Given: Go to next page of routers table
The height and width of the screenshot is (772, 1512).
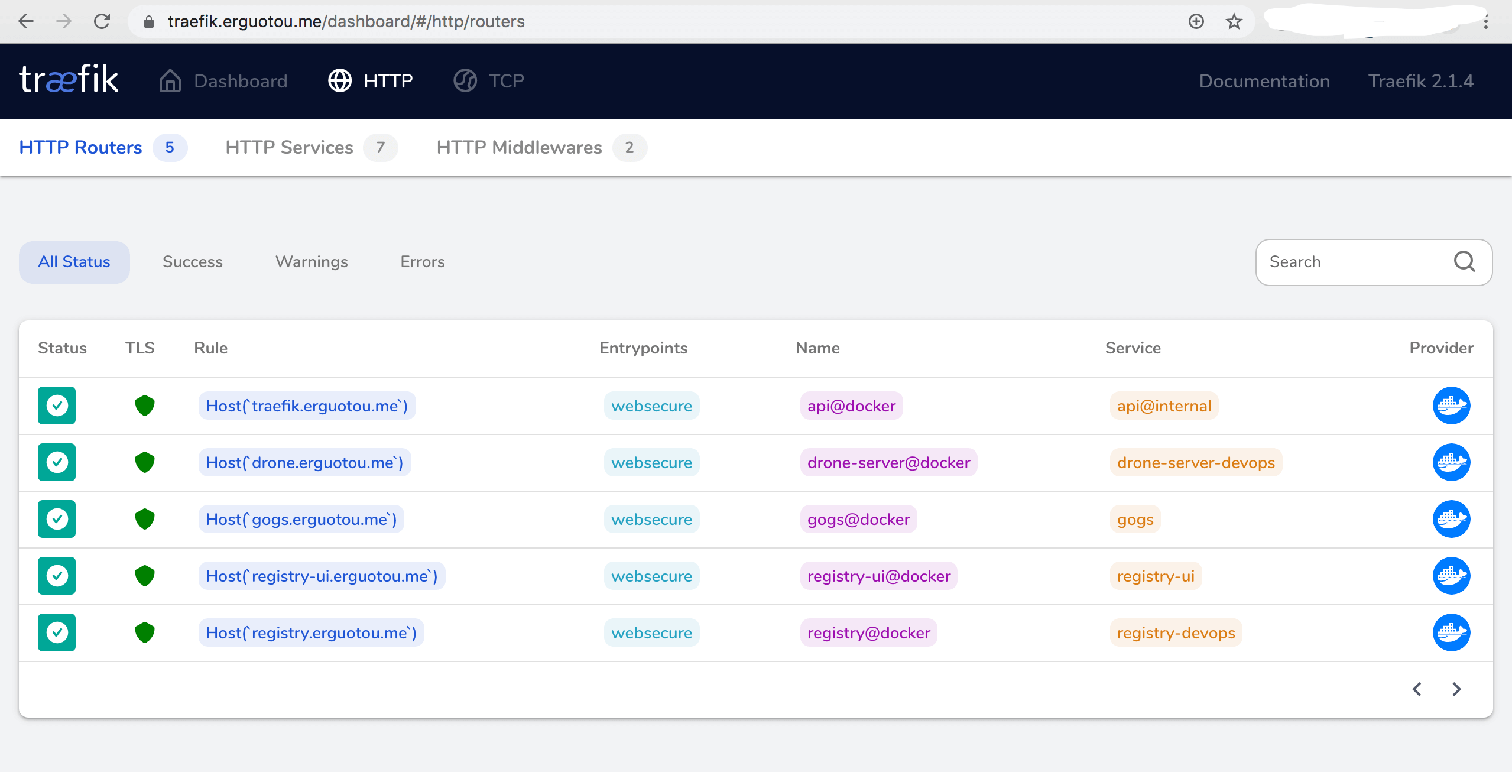Looking at the screenshot, I should 1456,689.
